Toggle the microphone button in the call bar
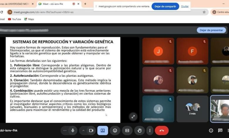 click(x=73, y=130)
